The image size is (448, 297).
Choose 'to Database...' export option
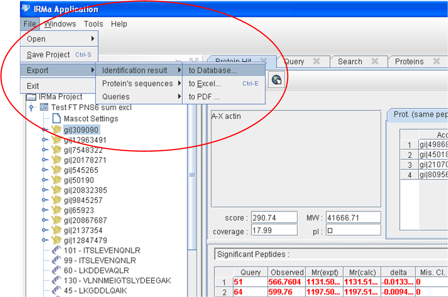coord(213,70)
